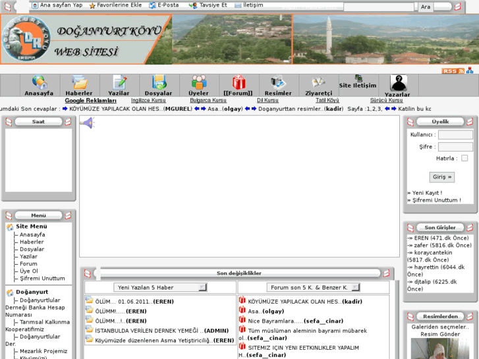The image size is (479, 359).
Task: Open the Ziyaretçi guestbook icon
Action: tap(318, 82)
